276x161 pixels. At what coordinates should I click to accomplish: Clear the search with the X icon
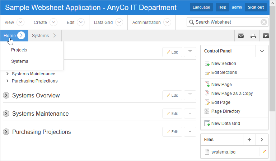pos(264,22)
